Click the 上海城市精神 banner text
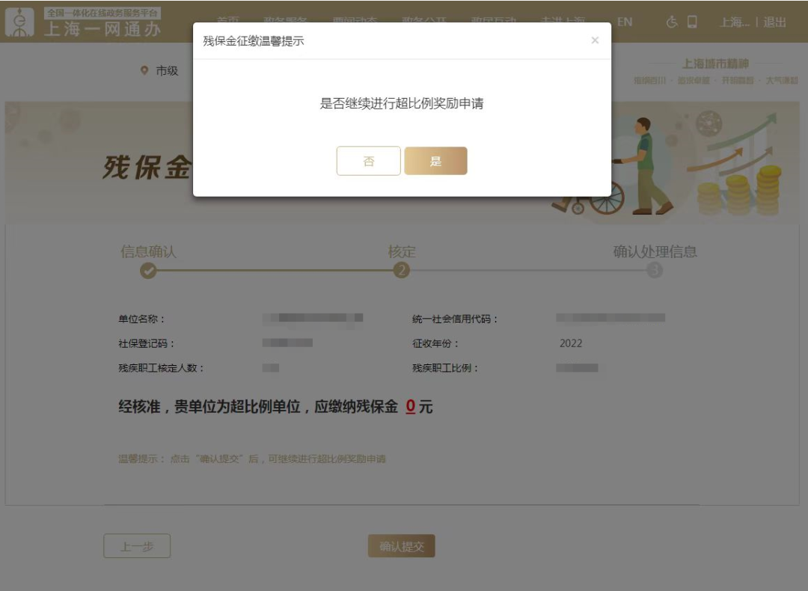Image resolution: width=808 pixels, height=591 pixels. pyautogui.click(x=715, y=64)
